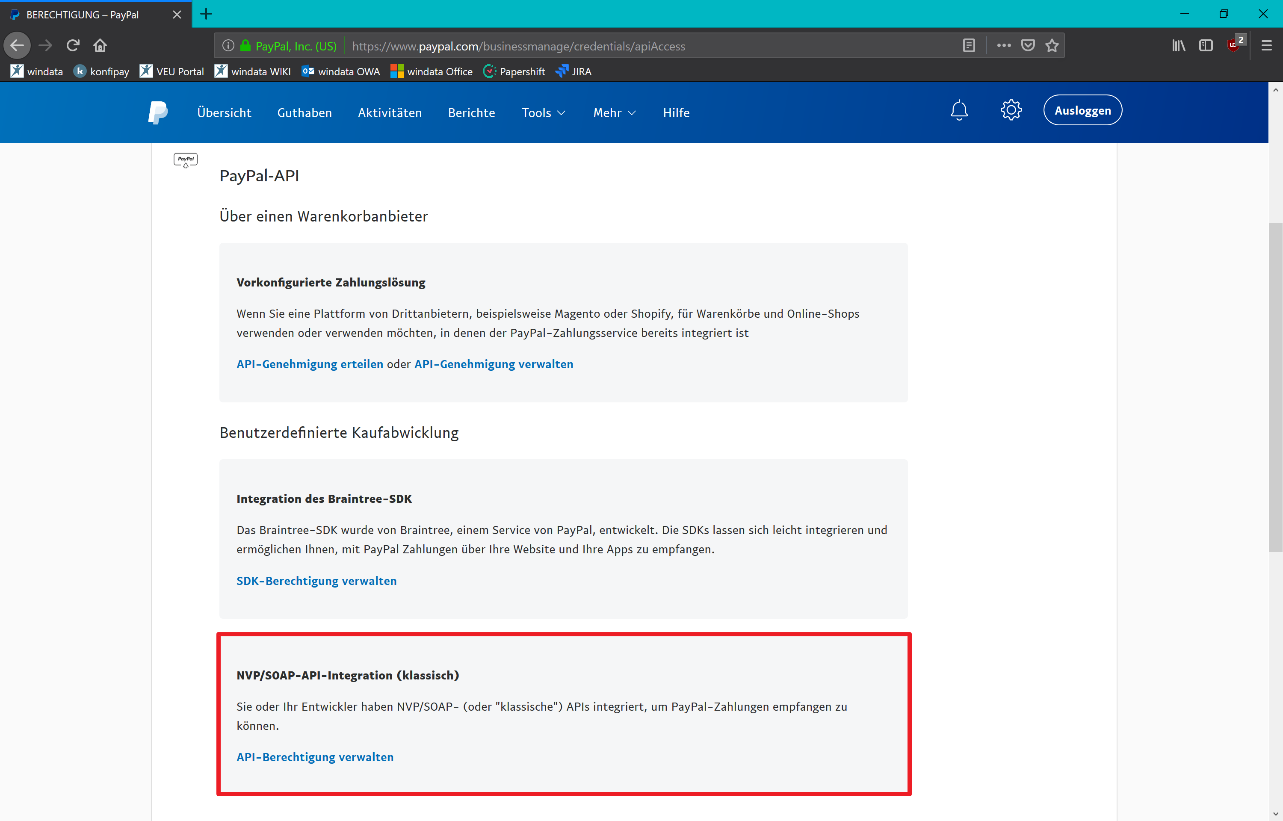
Task: Open the windata OWA bookmark
Action: [x=340, y=71]
